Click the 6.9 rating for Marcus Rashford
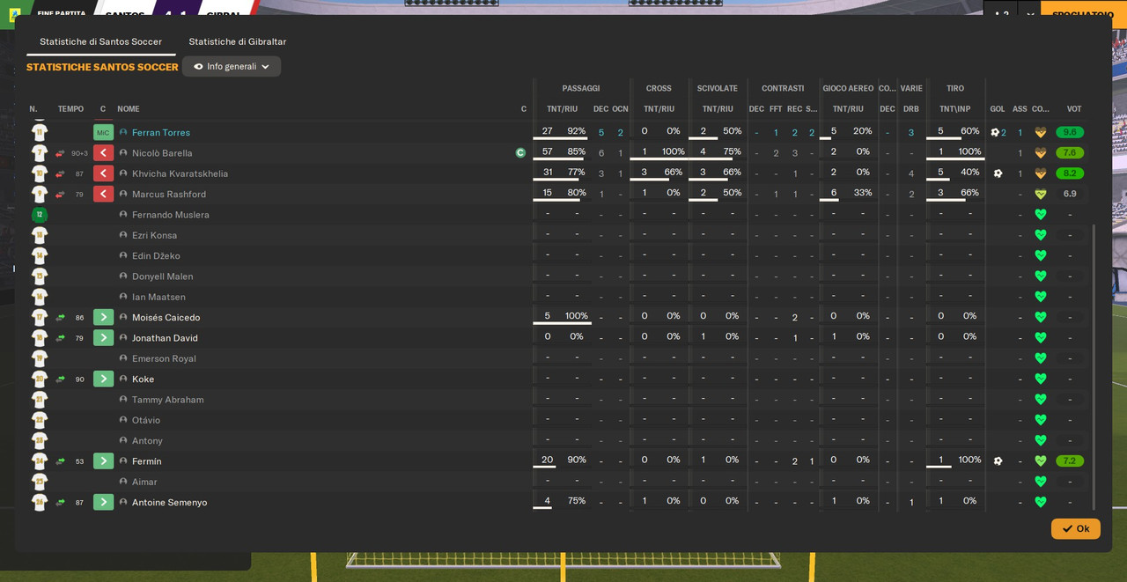Image resolution: width=1127 pixels, height=582 pixels. (1070, 194)
